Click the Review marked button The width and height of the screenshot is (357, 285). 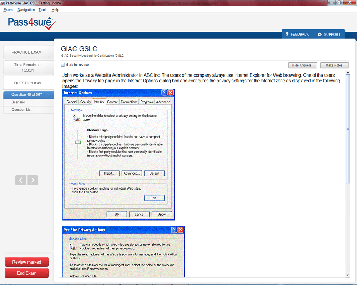pyautogui.click(x=27, y=262)
